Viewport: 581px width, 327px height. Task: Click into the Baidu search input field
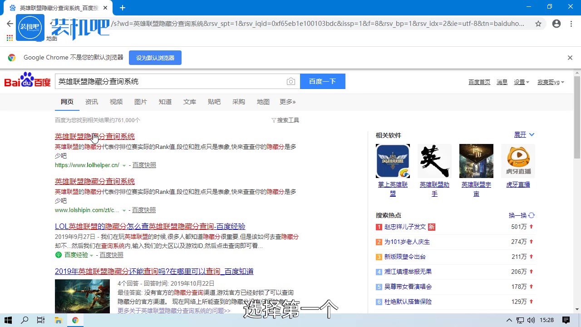click(x=168, y=82)
